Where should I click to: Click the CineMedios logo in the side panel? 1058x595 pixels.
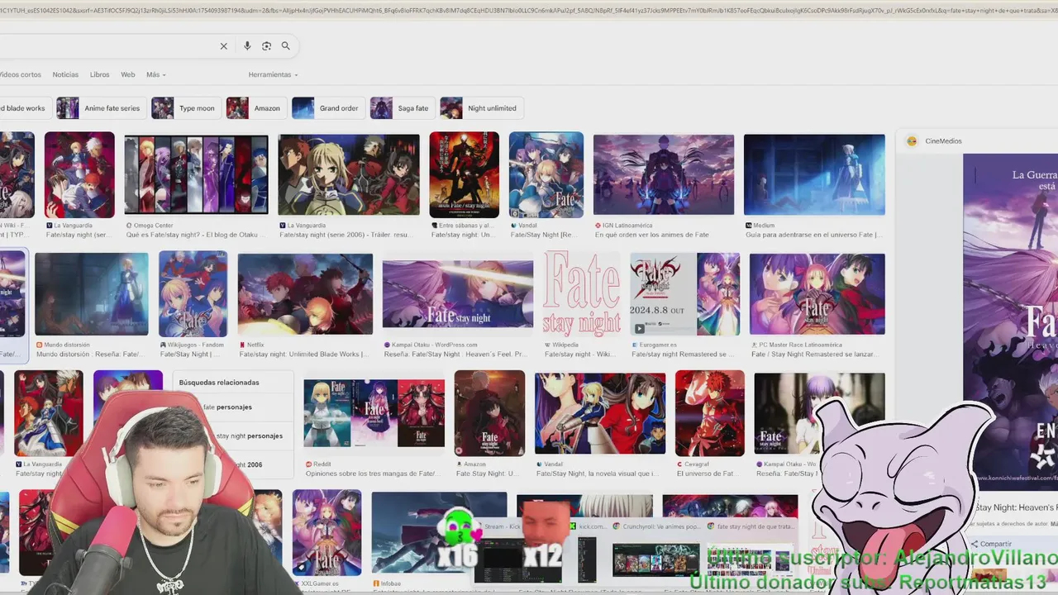pos(912,141)
